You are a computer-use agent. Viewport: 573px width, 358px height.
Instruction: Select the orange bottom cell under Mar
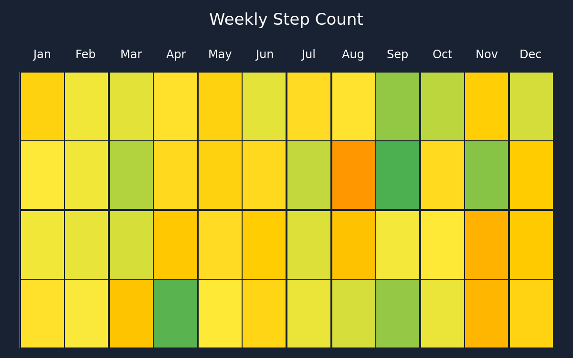point(131,314)
